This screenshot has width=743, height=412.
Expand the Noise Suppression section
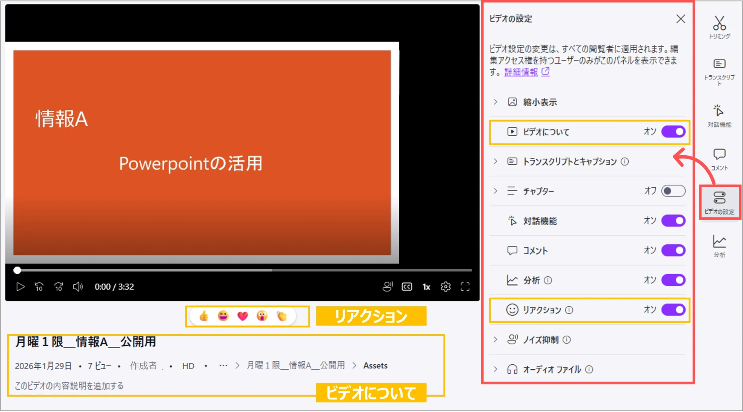495,339
